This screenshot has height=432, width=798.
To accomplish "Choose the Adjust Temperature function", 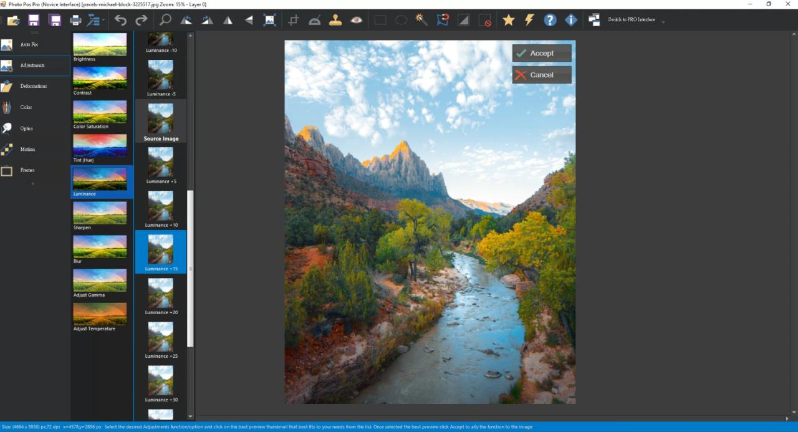I will (x=100, y=317).
